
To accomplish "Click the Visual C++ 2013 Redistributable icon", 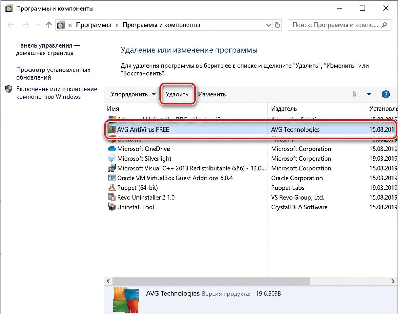I will click(112, 168).
